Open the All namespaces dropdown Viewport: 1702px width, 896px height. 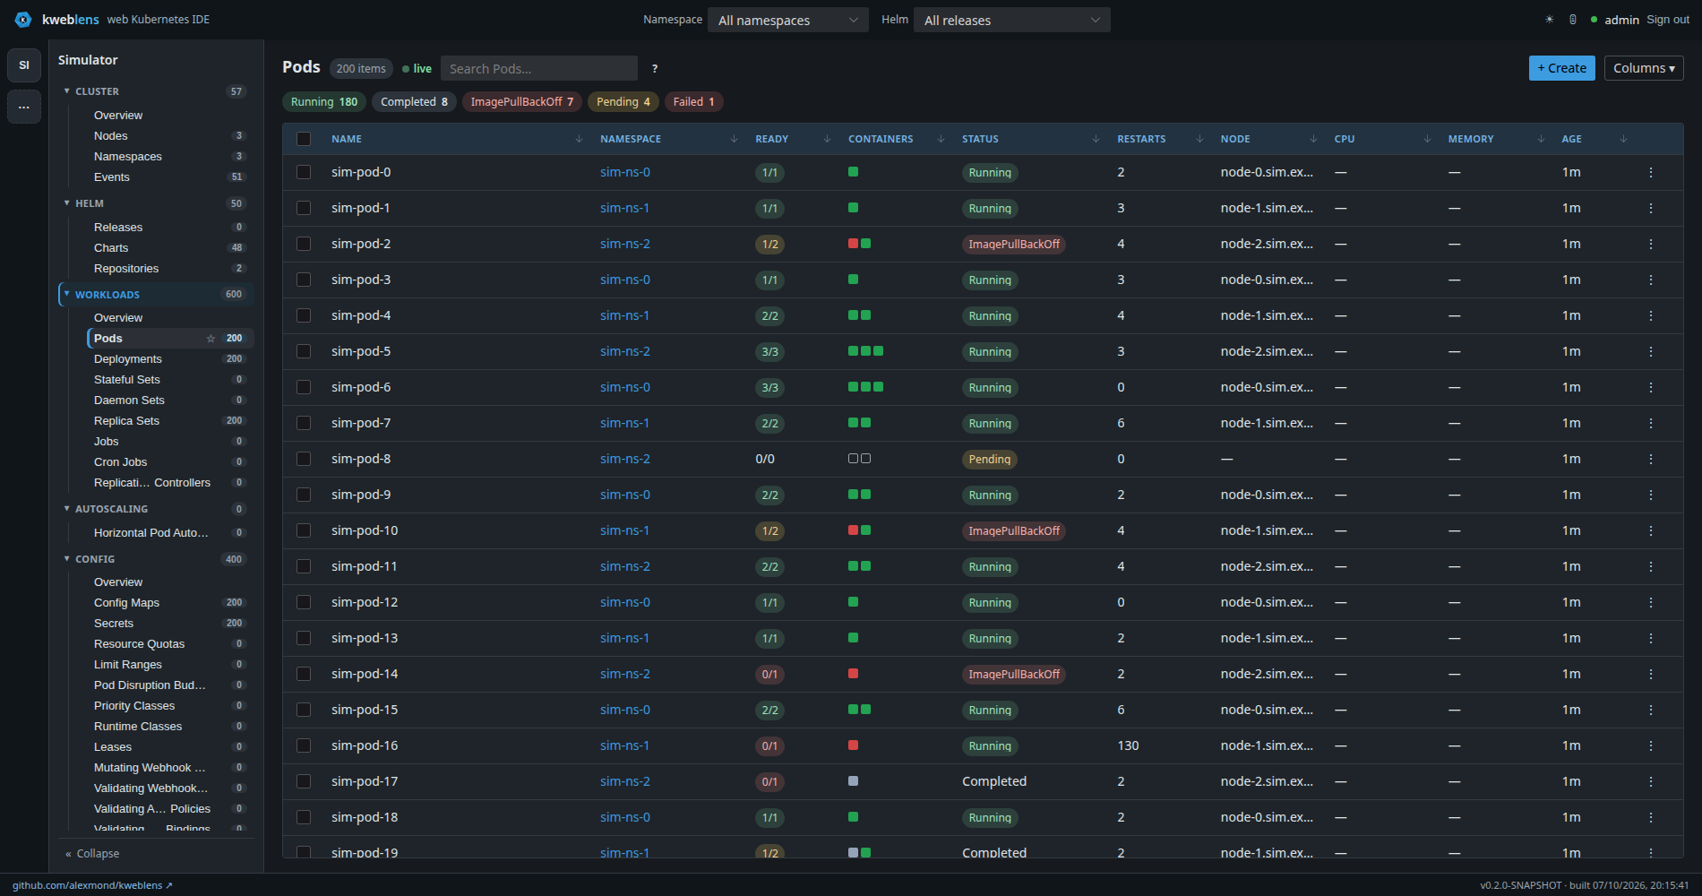(x=787, y=20)
